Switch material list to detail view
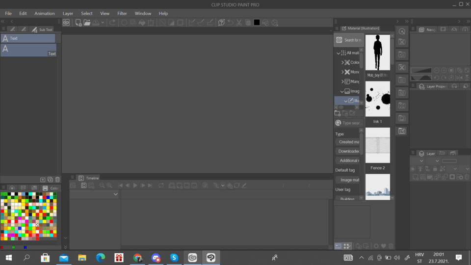Screen dimensions: 471x265 click(x=338, y=246)
